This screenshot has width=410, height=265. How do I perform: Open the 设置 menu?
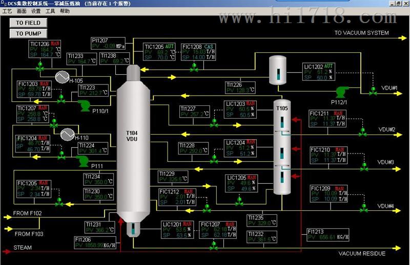[x=36, y=11]
